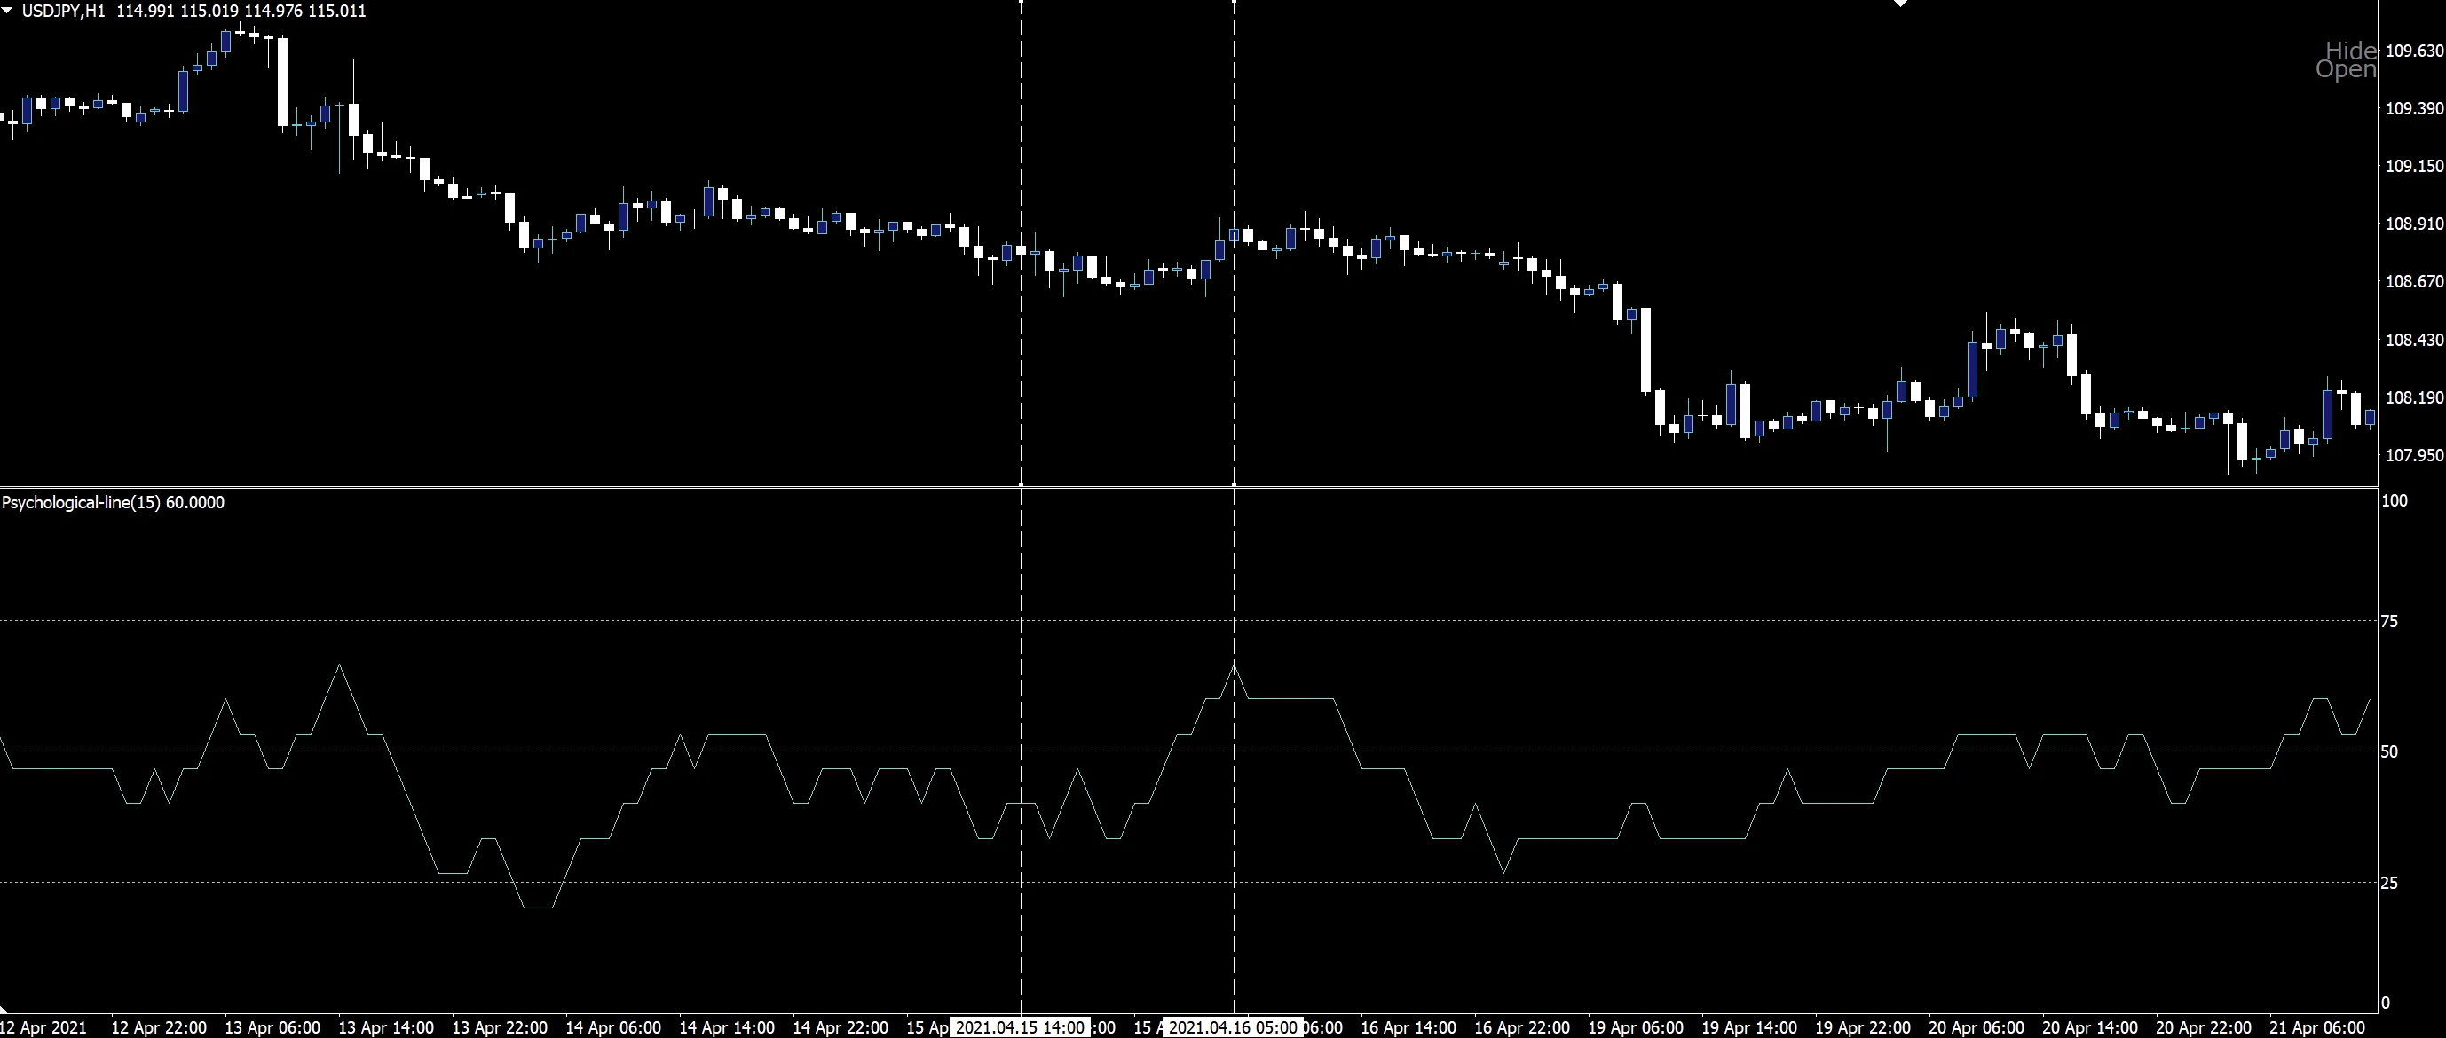Click the 75 level indicator scale label
This screenshot has width=2446, height=1038.
click(2389, 622)
